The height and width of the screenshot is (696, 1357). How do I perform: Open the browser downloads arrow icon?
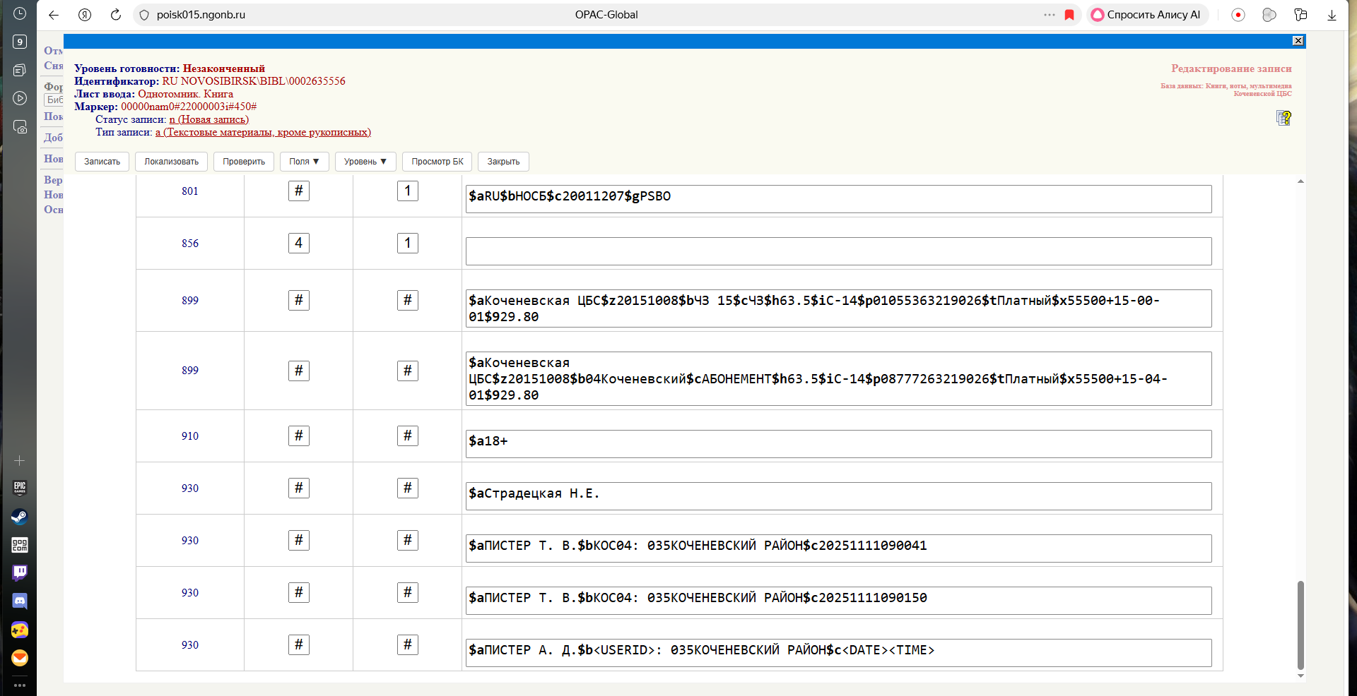coord(1332,15)
